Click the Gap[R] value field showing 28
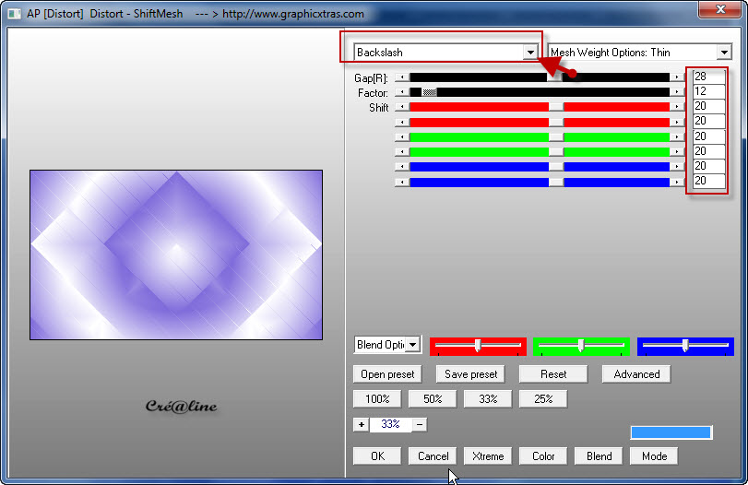Screen dimensions: 748x485 tap(708, 77)
